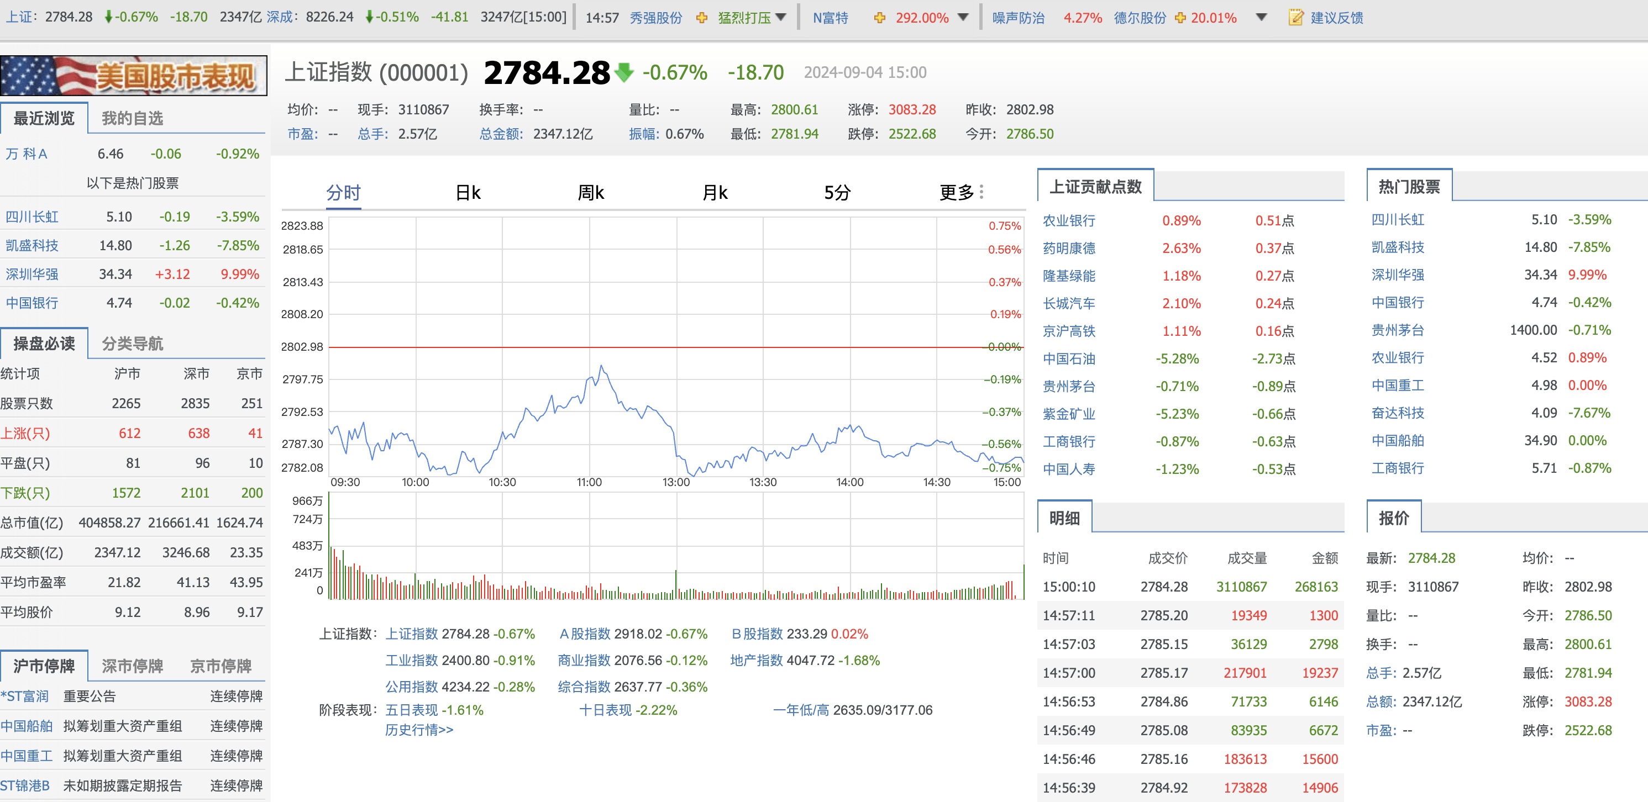Open the 地产指数 link
Image resolution: width=1648 pixels, height=802 pixels.
[x=757, y=660]
